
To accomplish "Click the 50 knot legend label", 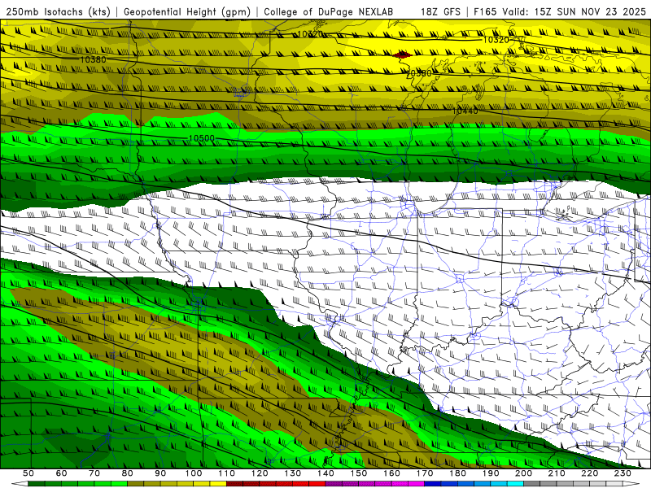I will pos(28,473).
